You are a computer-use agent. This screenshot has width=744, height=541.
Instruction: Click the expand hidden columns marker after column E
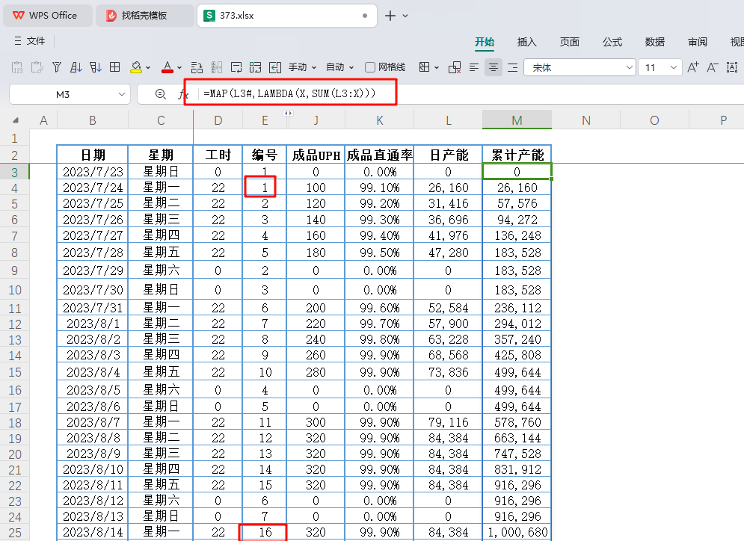(288, 113)
